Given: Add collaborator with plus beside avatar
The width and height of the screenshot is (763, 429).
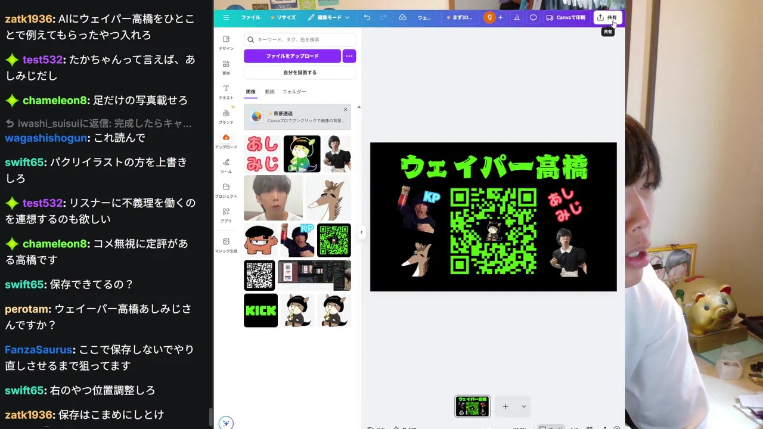Looking at the screenshot, I should 500,17.
